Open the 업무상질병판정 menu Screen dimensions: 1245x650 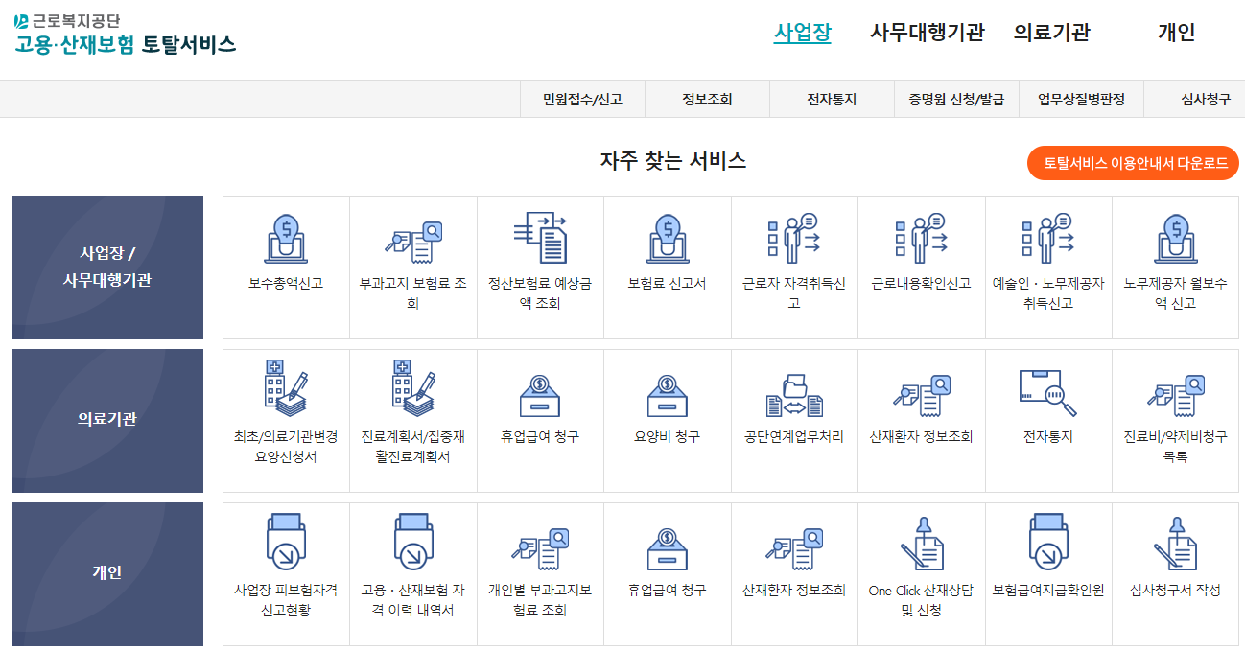pyautogui.click(x=1081, y=99)
